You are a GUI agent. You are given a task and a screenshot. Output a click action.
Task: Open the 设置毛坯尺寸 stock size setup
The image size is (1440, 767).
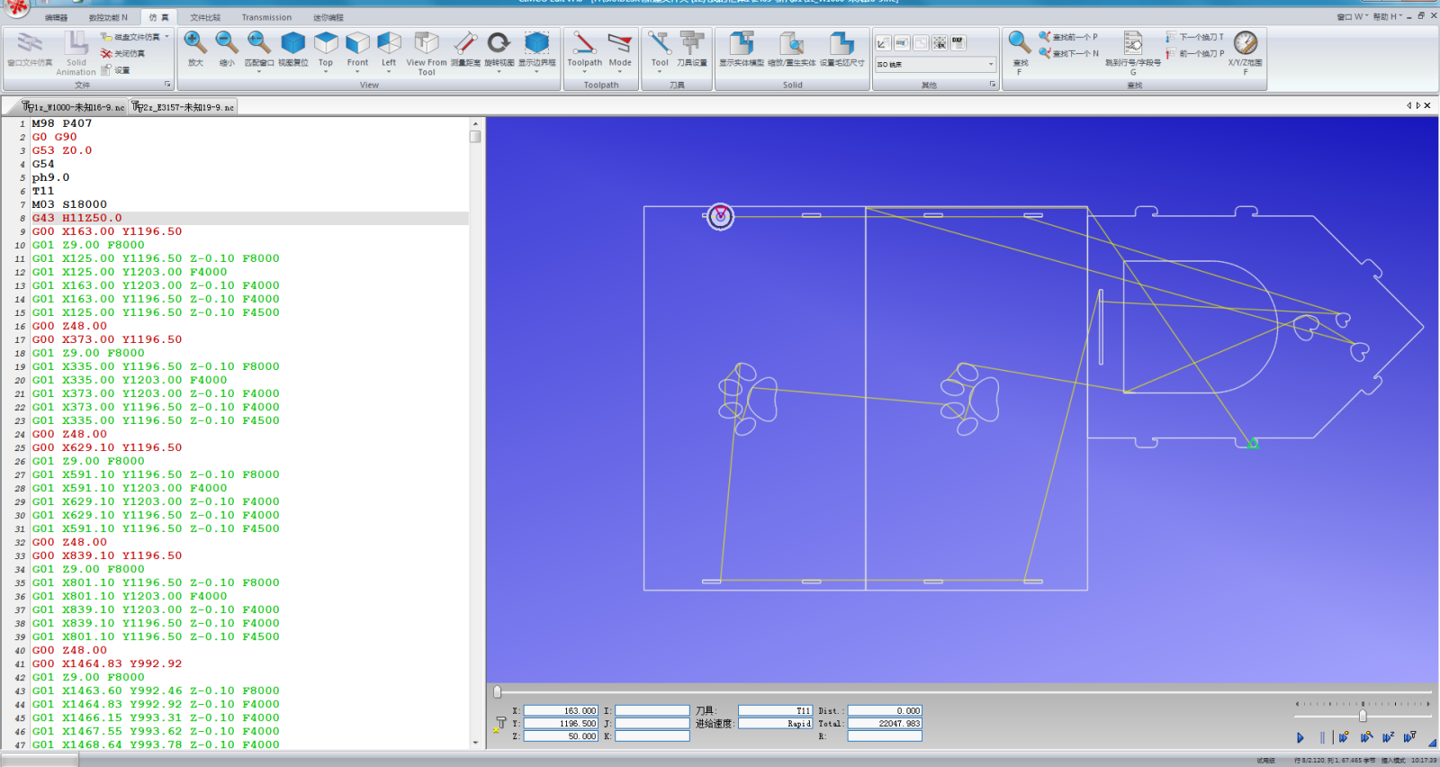tap(841, 42)
